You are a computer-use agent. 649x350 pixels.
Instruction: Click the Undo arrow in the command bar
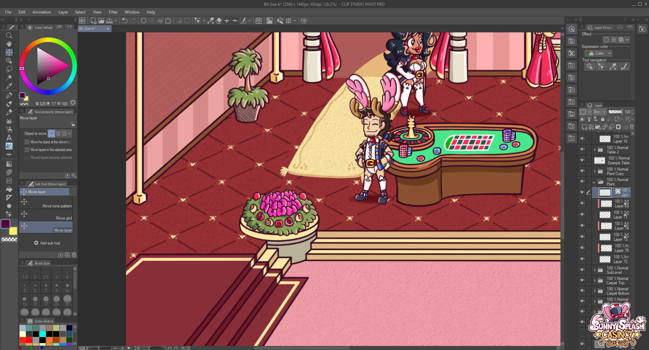(125, 21)
